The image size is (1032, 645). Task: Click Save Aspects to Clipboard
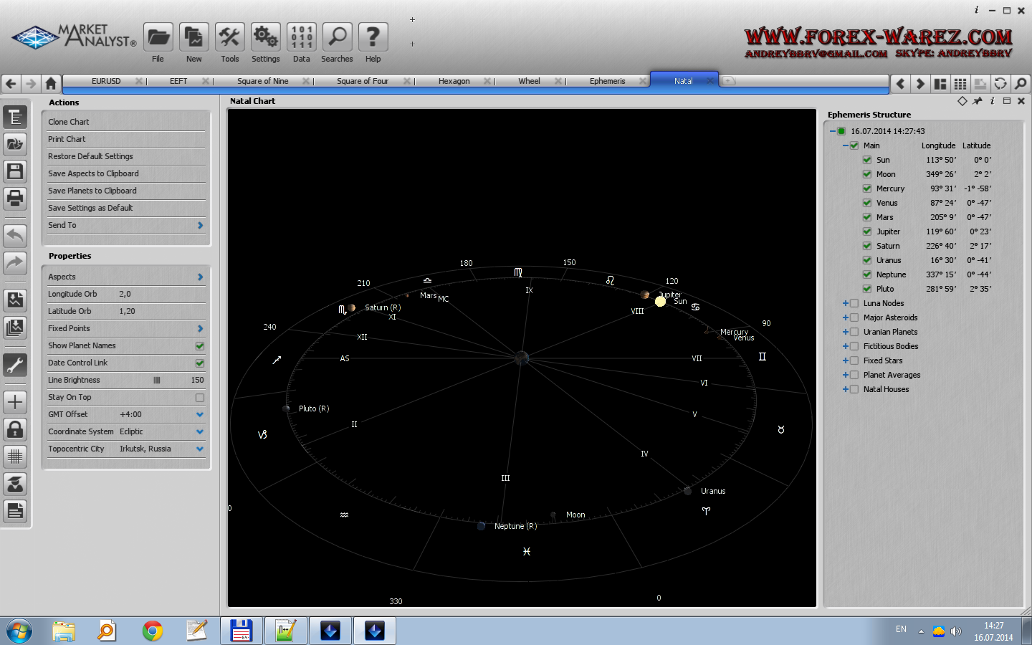[x=93, y=173]
